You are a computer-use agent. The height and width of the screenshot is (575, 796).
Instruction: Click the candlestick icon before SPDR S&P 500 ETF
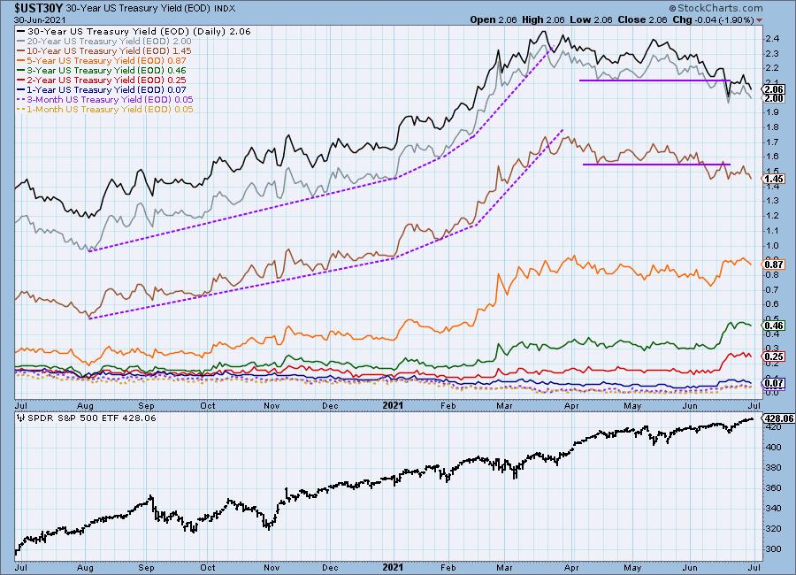tap(21, 418)
